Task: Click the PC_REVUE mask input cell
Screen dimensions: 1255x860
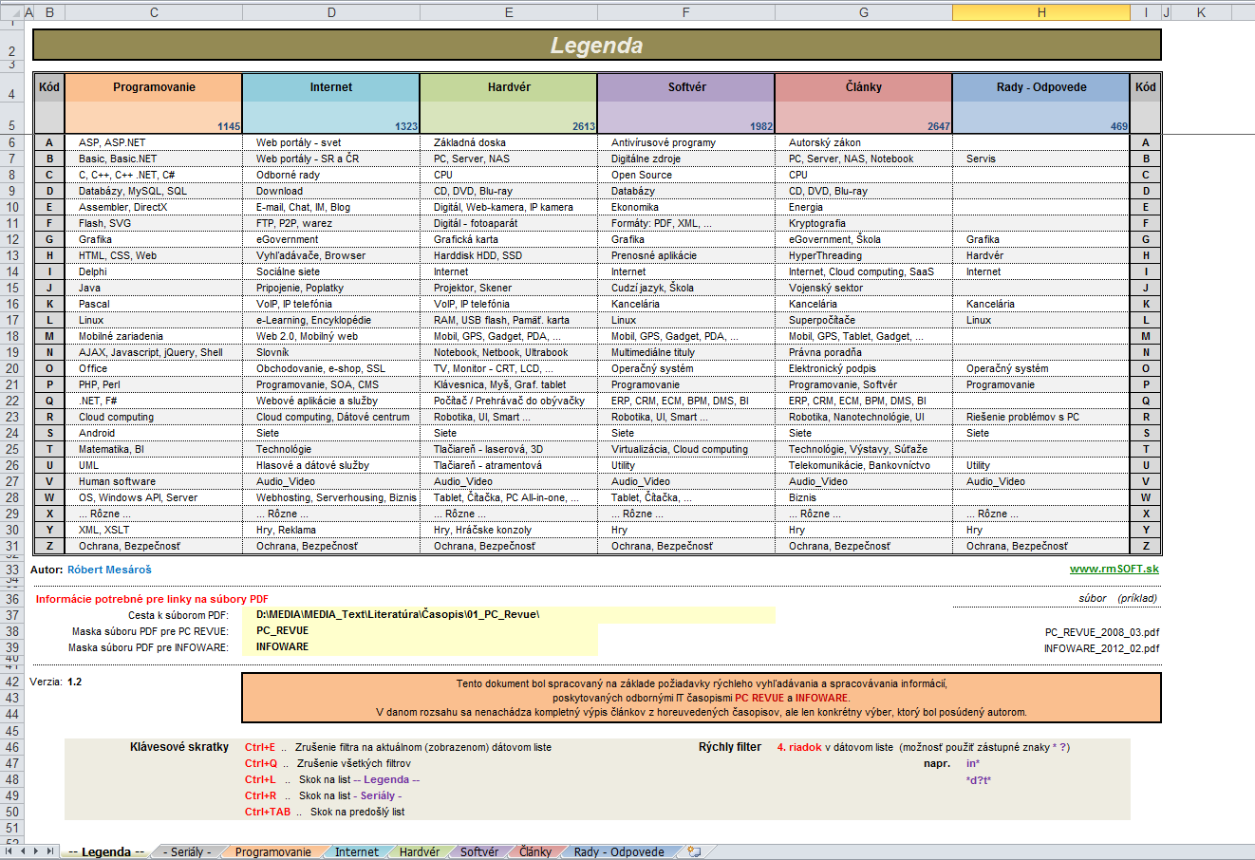Action: (x=420, y=630)
